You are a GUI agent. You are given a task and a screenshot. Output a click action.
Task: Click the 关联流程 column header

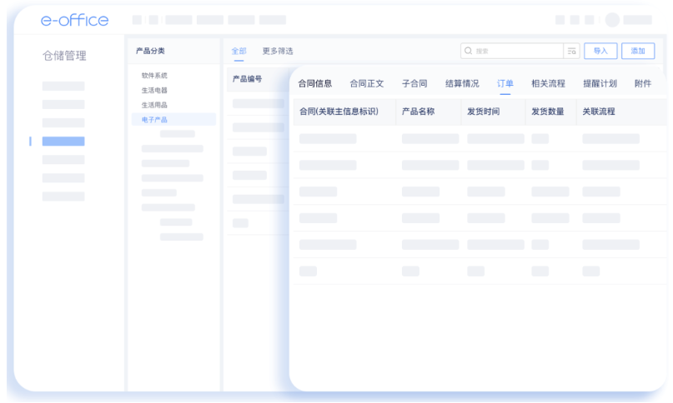click(599, 112)
